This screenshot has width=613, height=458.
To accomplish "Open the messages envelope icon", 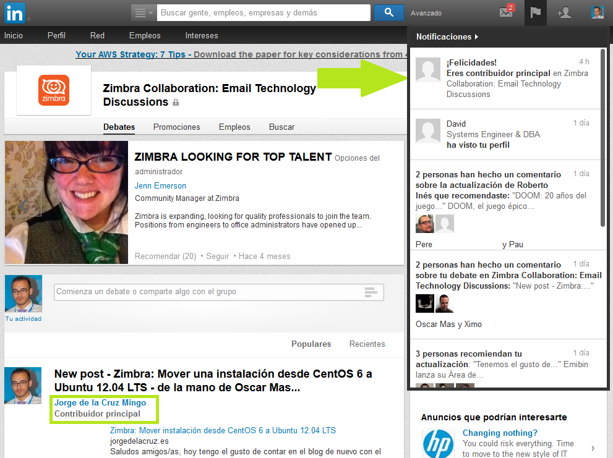I will click(x=507, y=12).
